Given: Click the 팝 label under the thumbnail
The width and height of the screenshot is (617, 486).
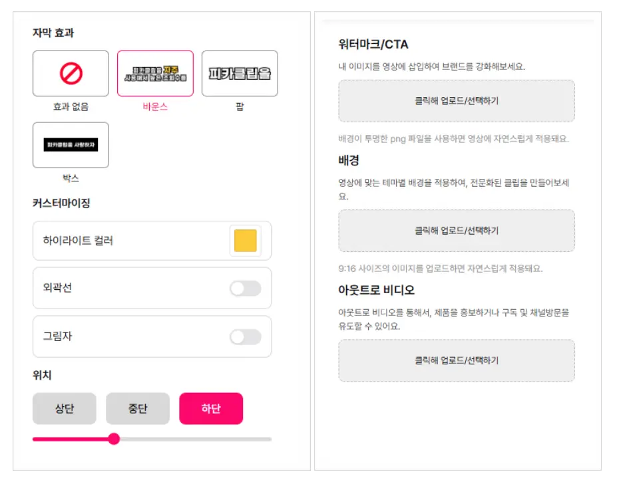Looking at the screenshot, I should point(240,106).
